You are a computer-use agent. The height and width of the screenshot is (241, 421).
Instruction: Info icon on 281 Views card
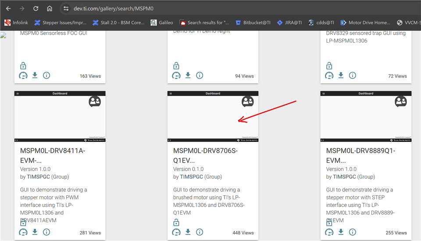[46, 232]
